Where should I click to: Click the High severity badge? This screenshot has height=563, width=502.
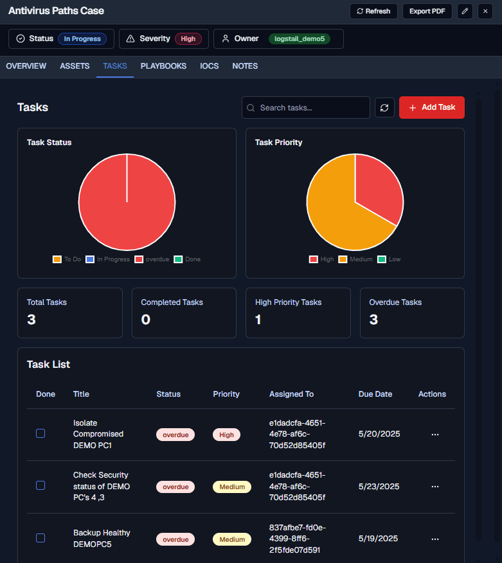(x=188, y=39)
